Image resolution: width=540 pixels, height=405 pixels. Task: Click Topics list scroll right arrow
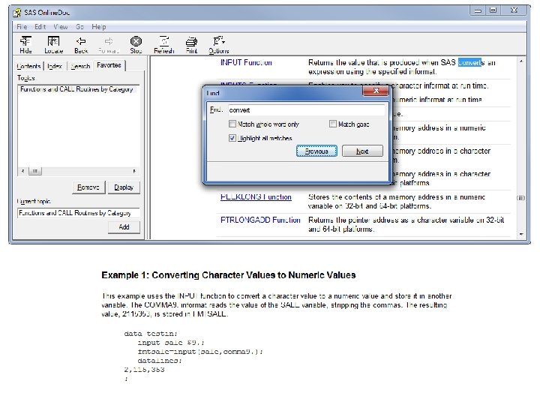(x=134, y=171)
